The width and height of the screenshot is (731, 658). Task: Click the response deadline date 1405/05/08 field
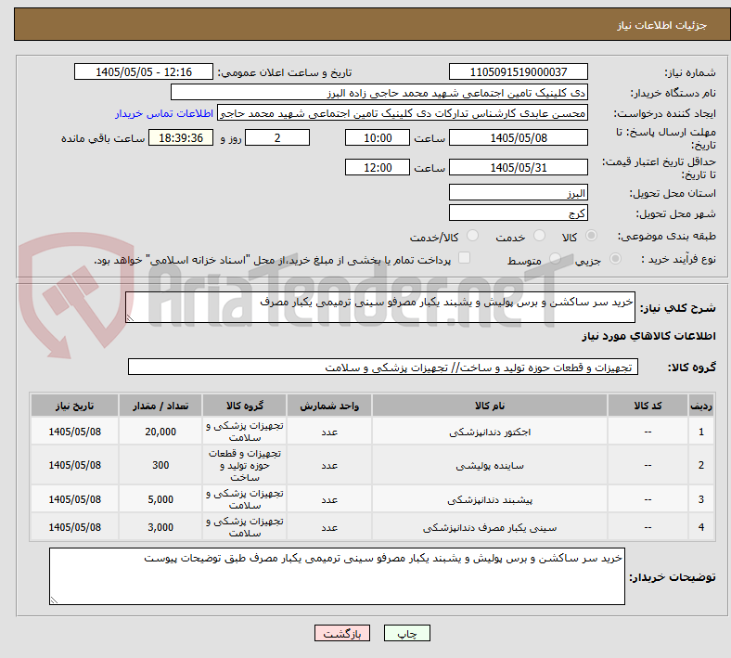click(x=518, y=138)
